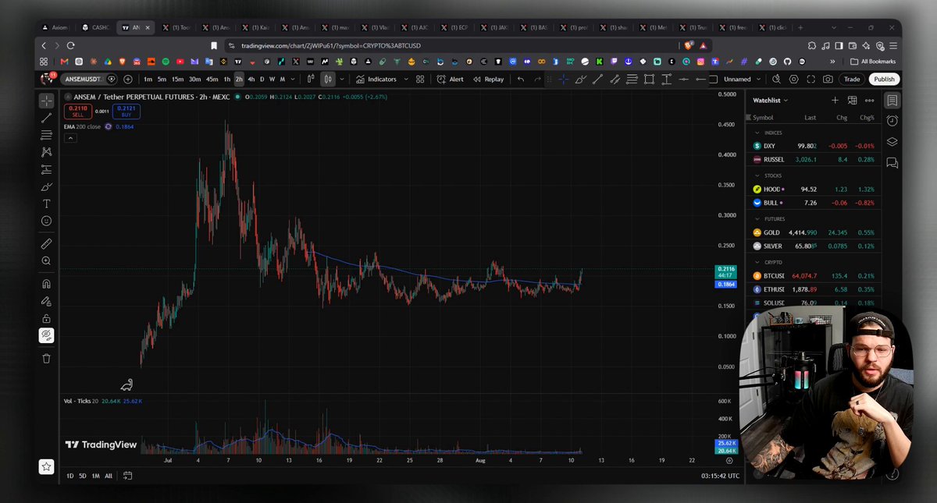Open quick search magnifier icon

pos(776,79)
